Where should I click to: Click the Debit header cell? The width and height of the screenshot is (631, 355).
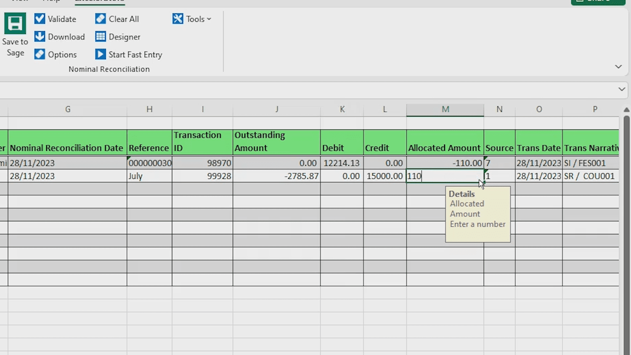pyautogui.click(x=342, y=142)
